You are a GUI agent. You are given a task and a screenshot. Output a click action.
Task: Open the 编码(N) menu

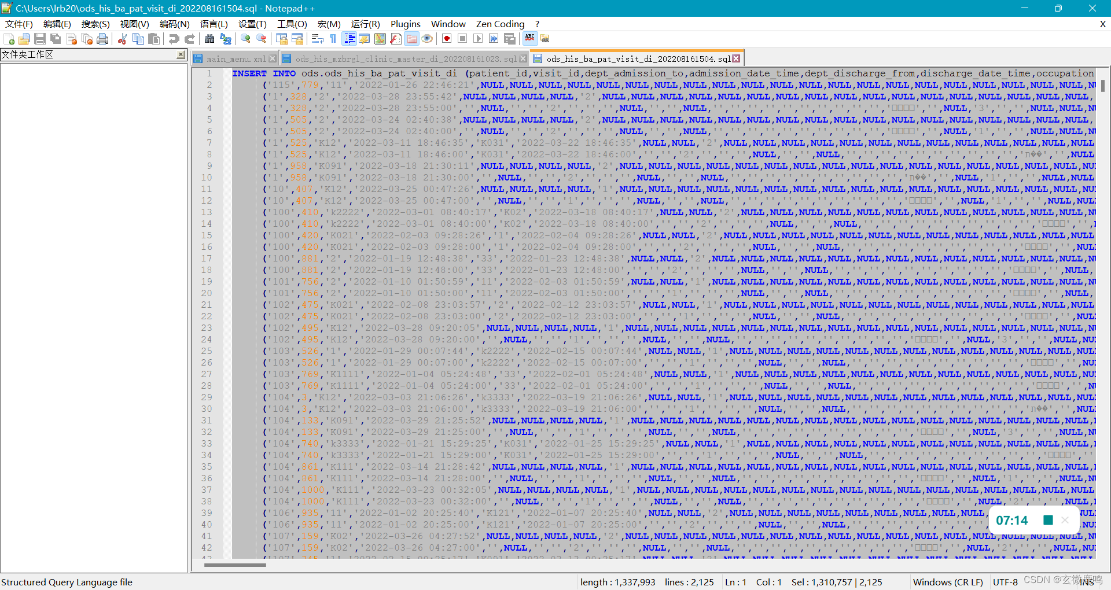[x=175, y=24]
